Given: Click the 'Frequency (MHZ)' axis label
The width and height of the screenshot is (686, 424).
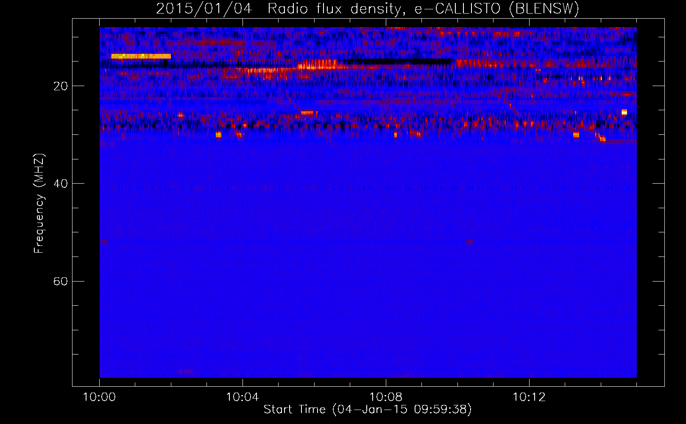Looking at the screenshot, I should (x=39, y=204).
